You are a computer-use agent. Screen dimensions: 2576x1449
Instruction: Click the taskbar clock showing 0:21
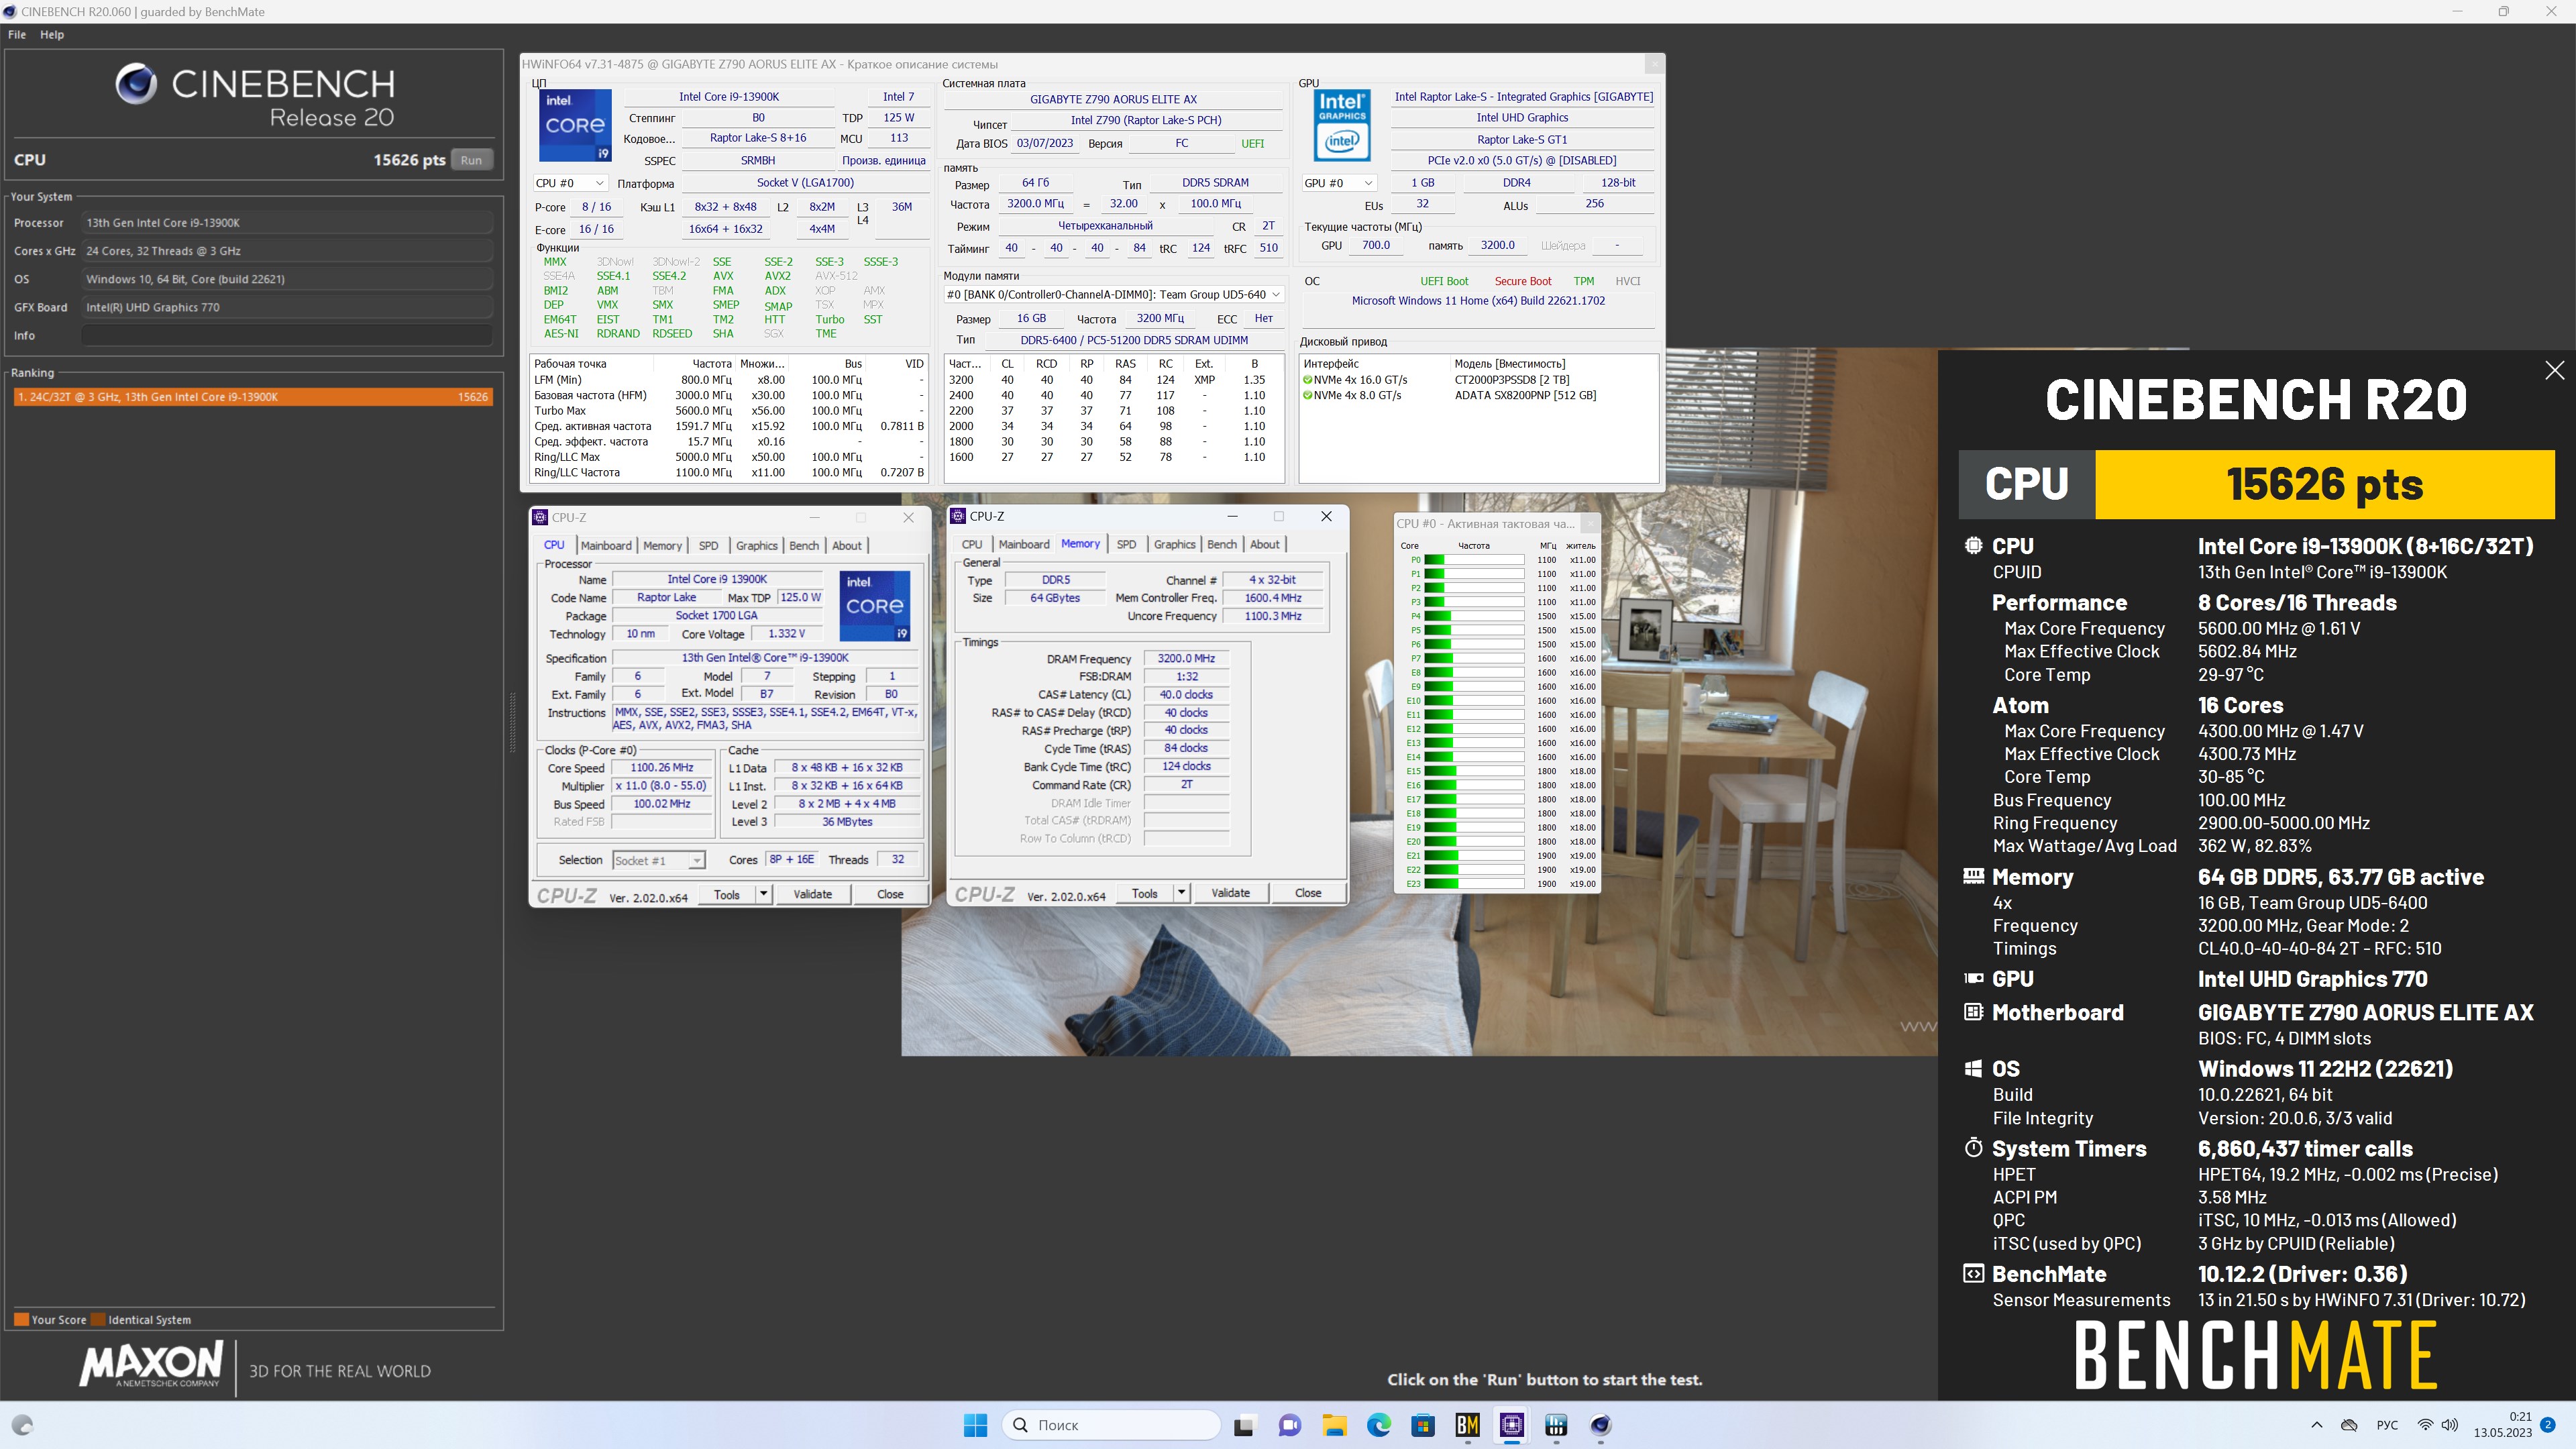2503,1425
